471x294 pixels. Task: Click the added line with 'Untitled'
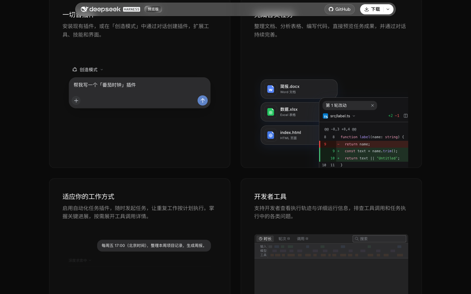(x=364, y=158)
